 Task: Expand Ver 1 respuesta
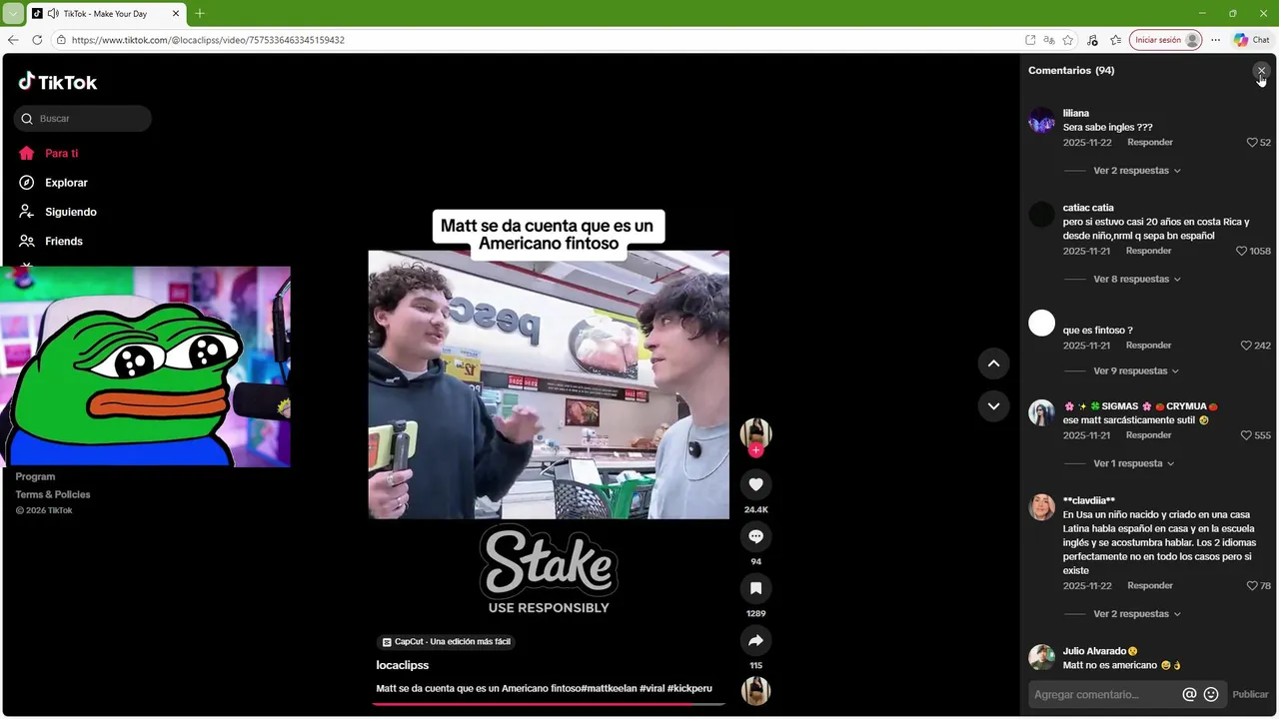click(x=1133, y=463)
